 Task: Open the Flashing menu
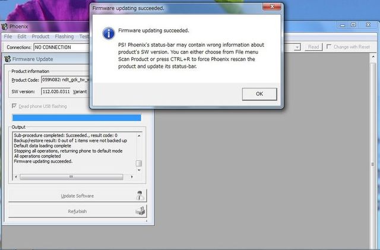click(x=64, y=37)
